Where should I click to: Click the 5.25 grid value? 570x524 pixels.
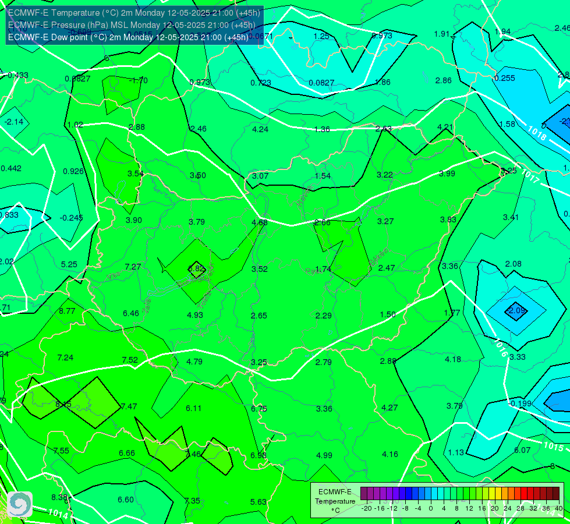69,264
